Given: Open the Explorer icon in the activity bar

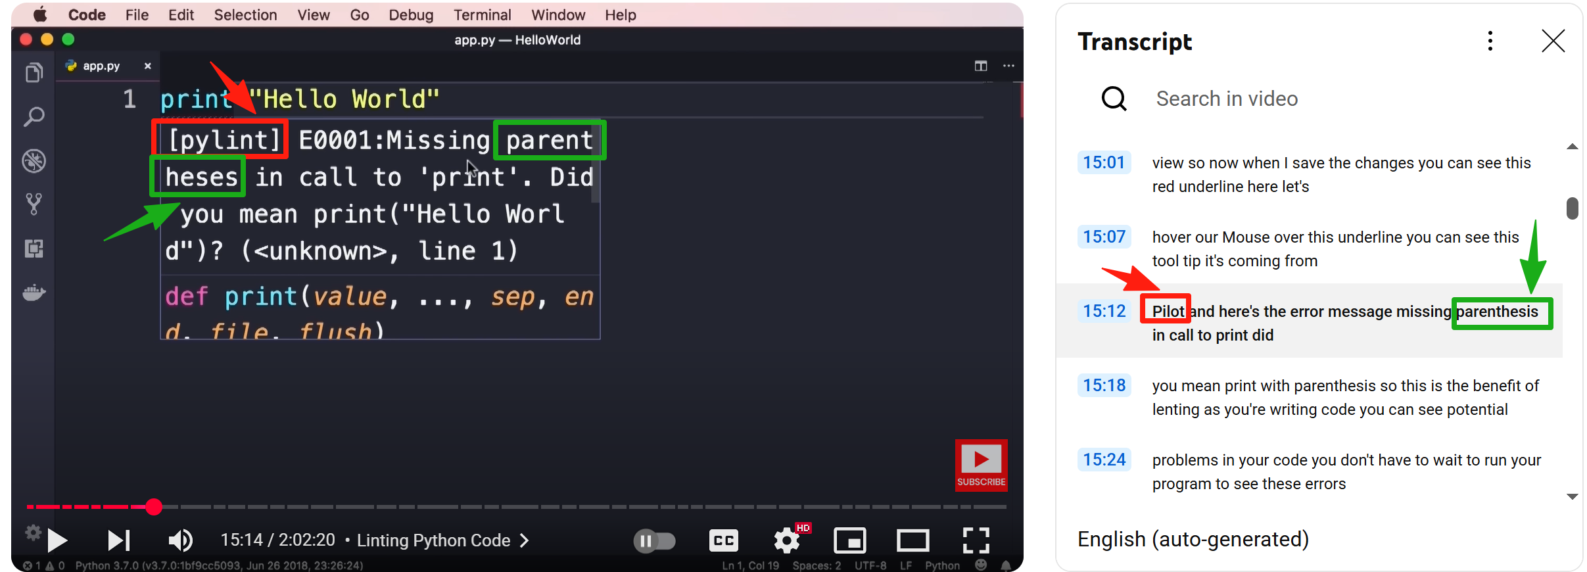Looking at the screenshot, I should [34, 72].
